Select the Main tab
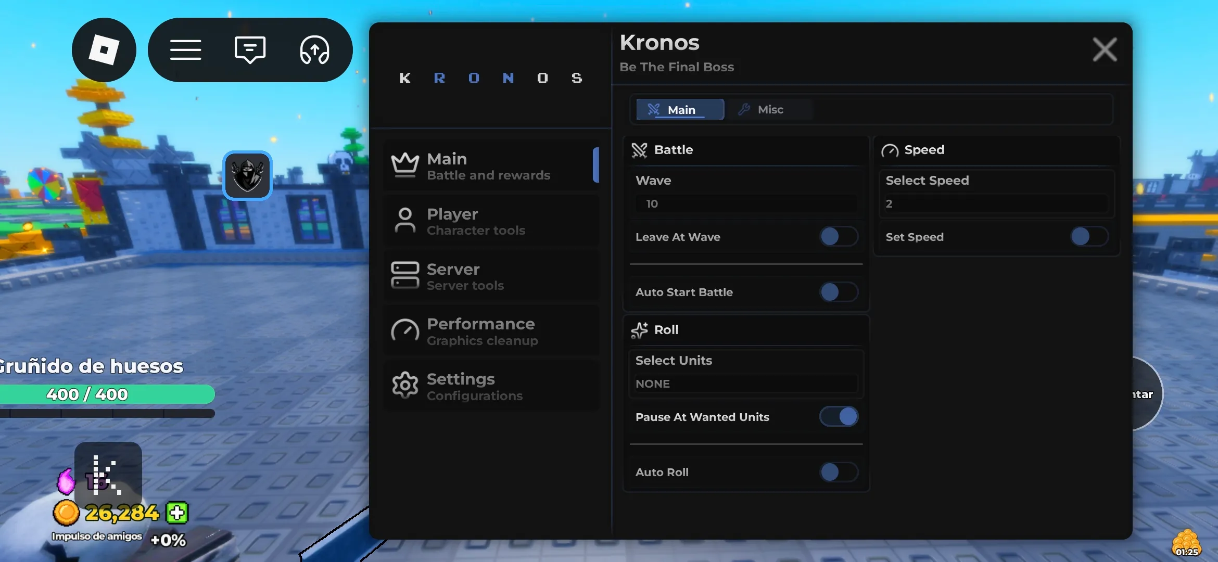Image resolution: width=1218 pixels, height=562 pixels. pos(680,110)
